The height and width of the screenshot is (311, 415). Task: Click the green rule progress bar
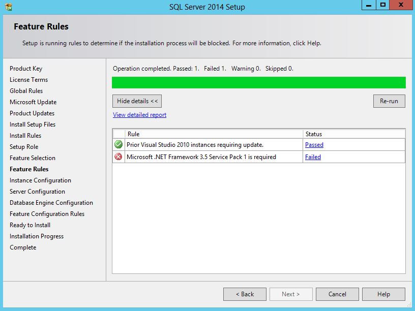pyautogui.click(x=258, y=83)
